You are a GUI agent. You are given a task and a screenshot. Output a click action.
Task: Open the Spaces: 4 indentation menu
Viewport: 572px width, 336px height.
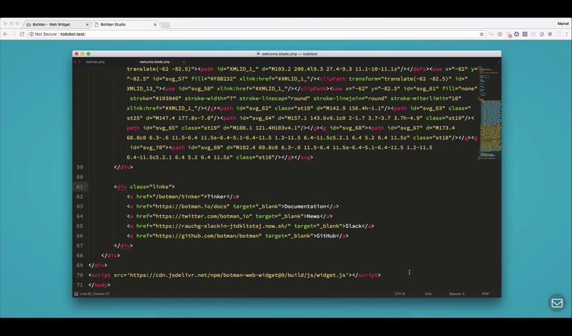click(x=457, y=294)
